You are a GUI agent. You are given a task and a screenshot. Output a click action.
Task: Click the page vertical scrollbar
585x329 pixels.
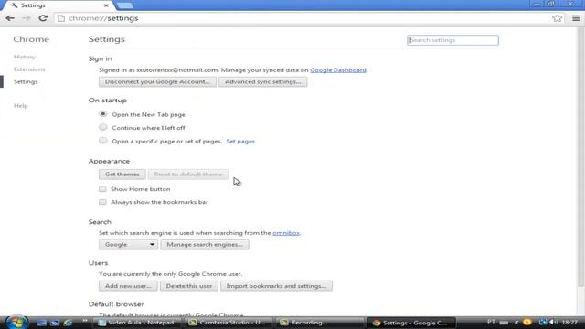[581, 156]
